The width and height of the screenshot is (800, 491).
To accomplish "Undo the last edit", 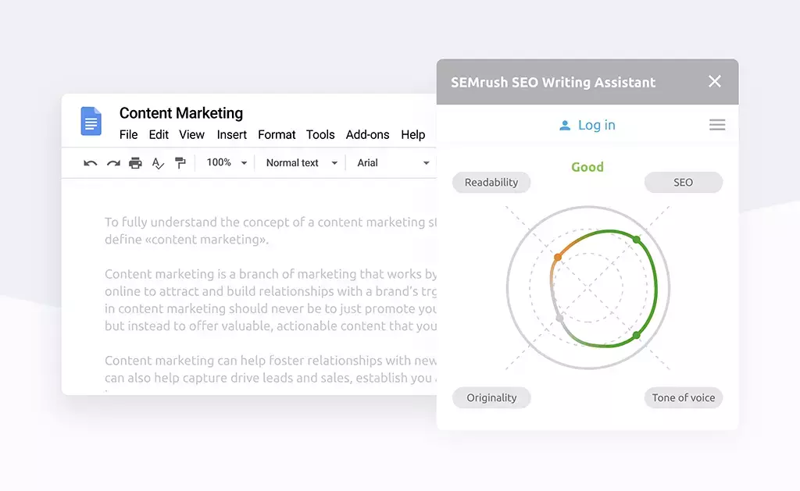I will point(91,163).
